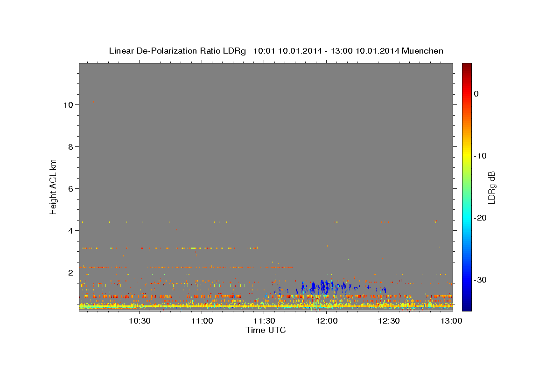Click the 'LDRg dB' colorbar label
Viewport: 560px width, 373px height.
point(491,187)
